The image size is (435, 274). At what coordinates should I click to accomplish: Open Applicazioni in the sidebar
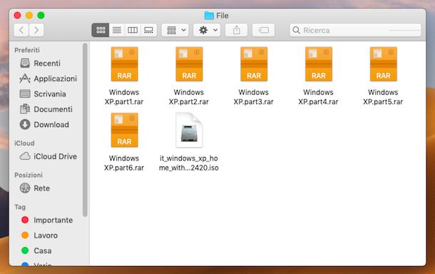click(x=48, y=78)
